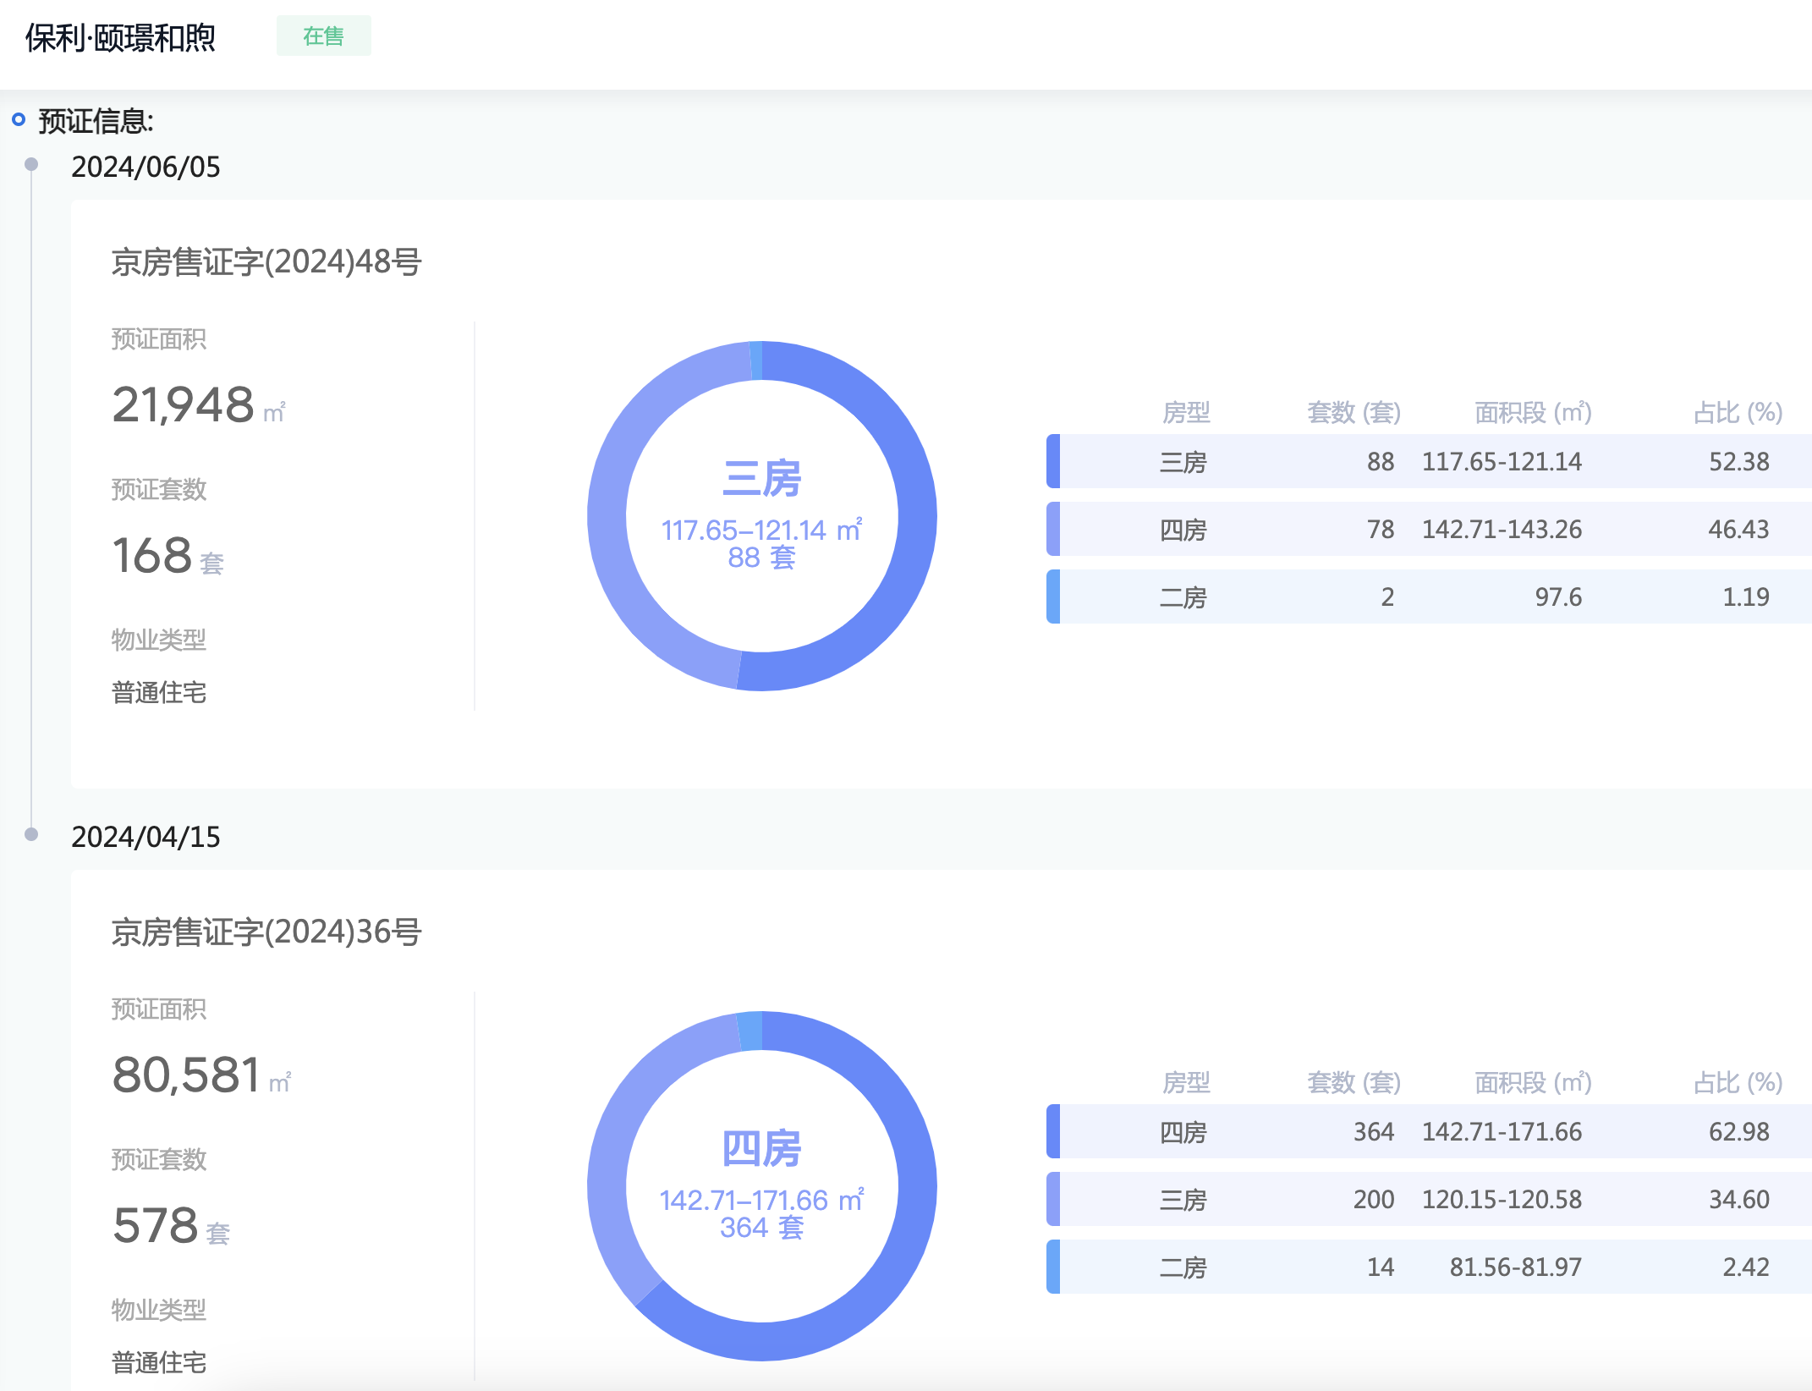This screenshot has width=1812, height=1391.
Task: Select the 四房 78套 table row
Action: [x=1430, y=529]
